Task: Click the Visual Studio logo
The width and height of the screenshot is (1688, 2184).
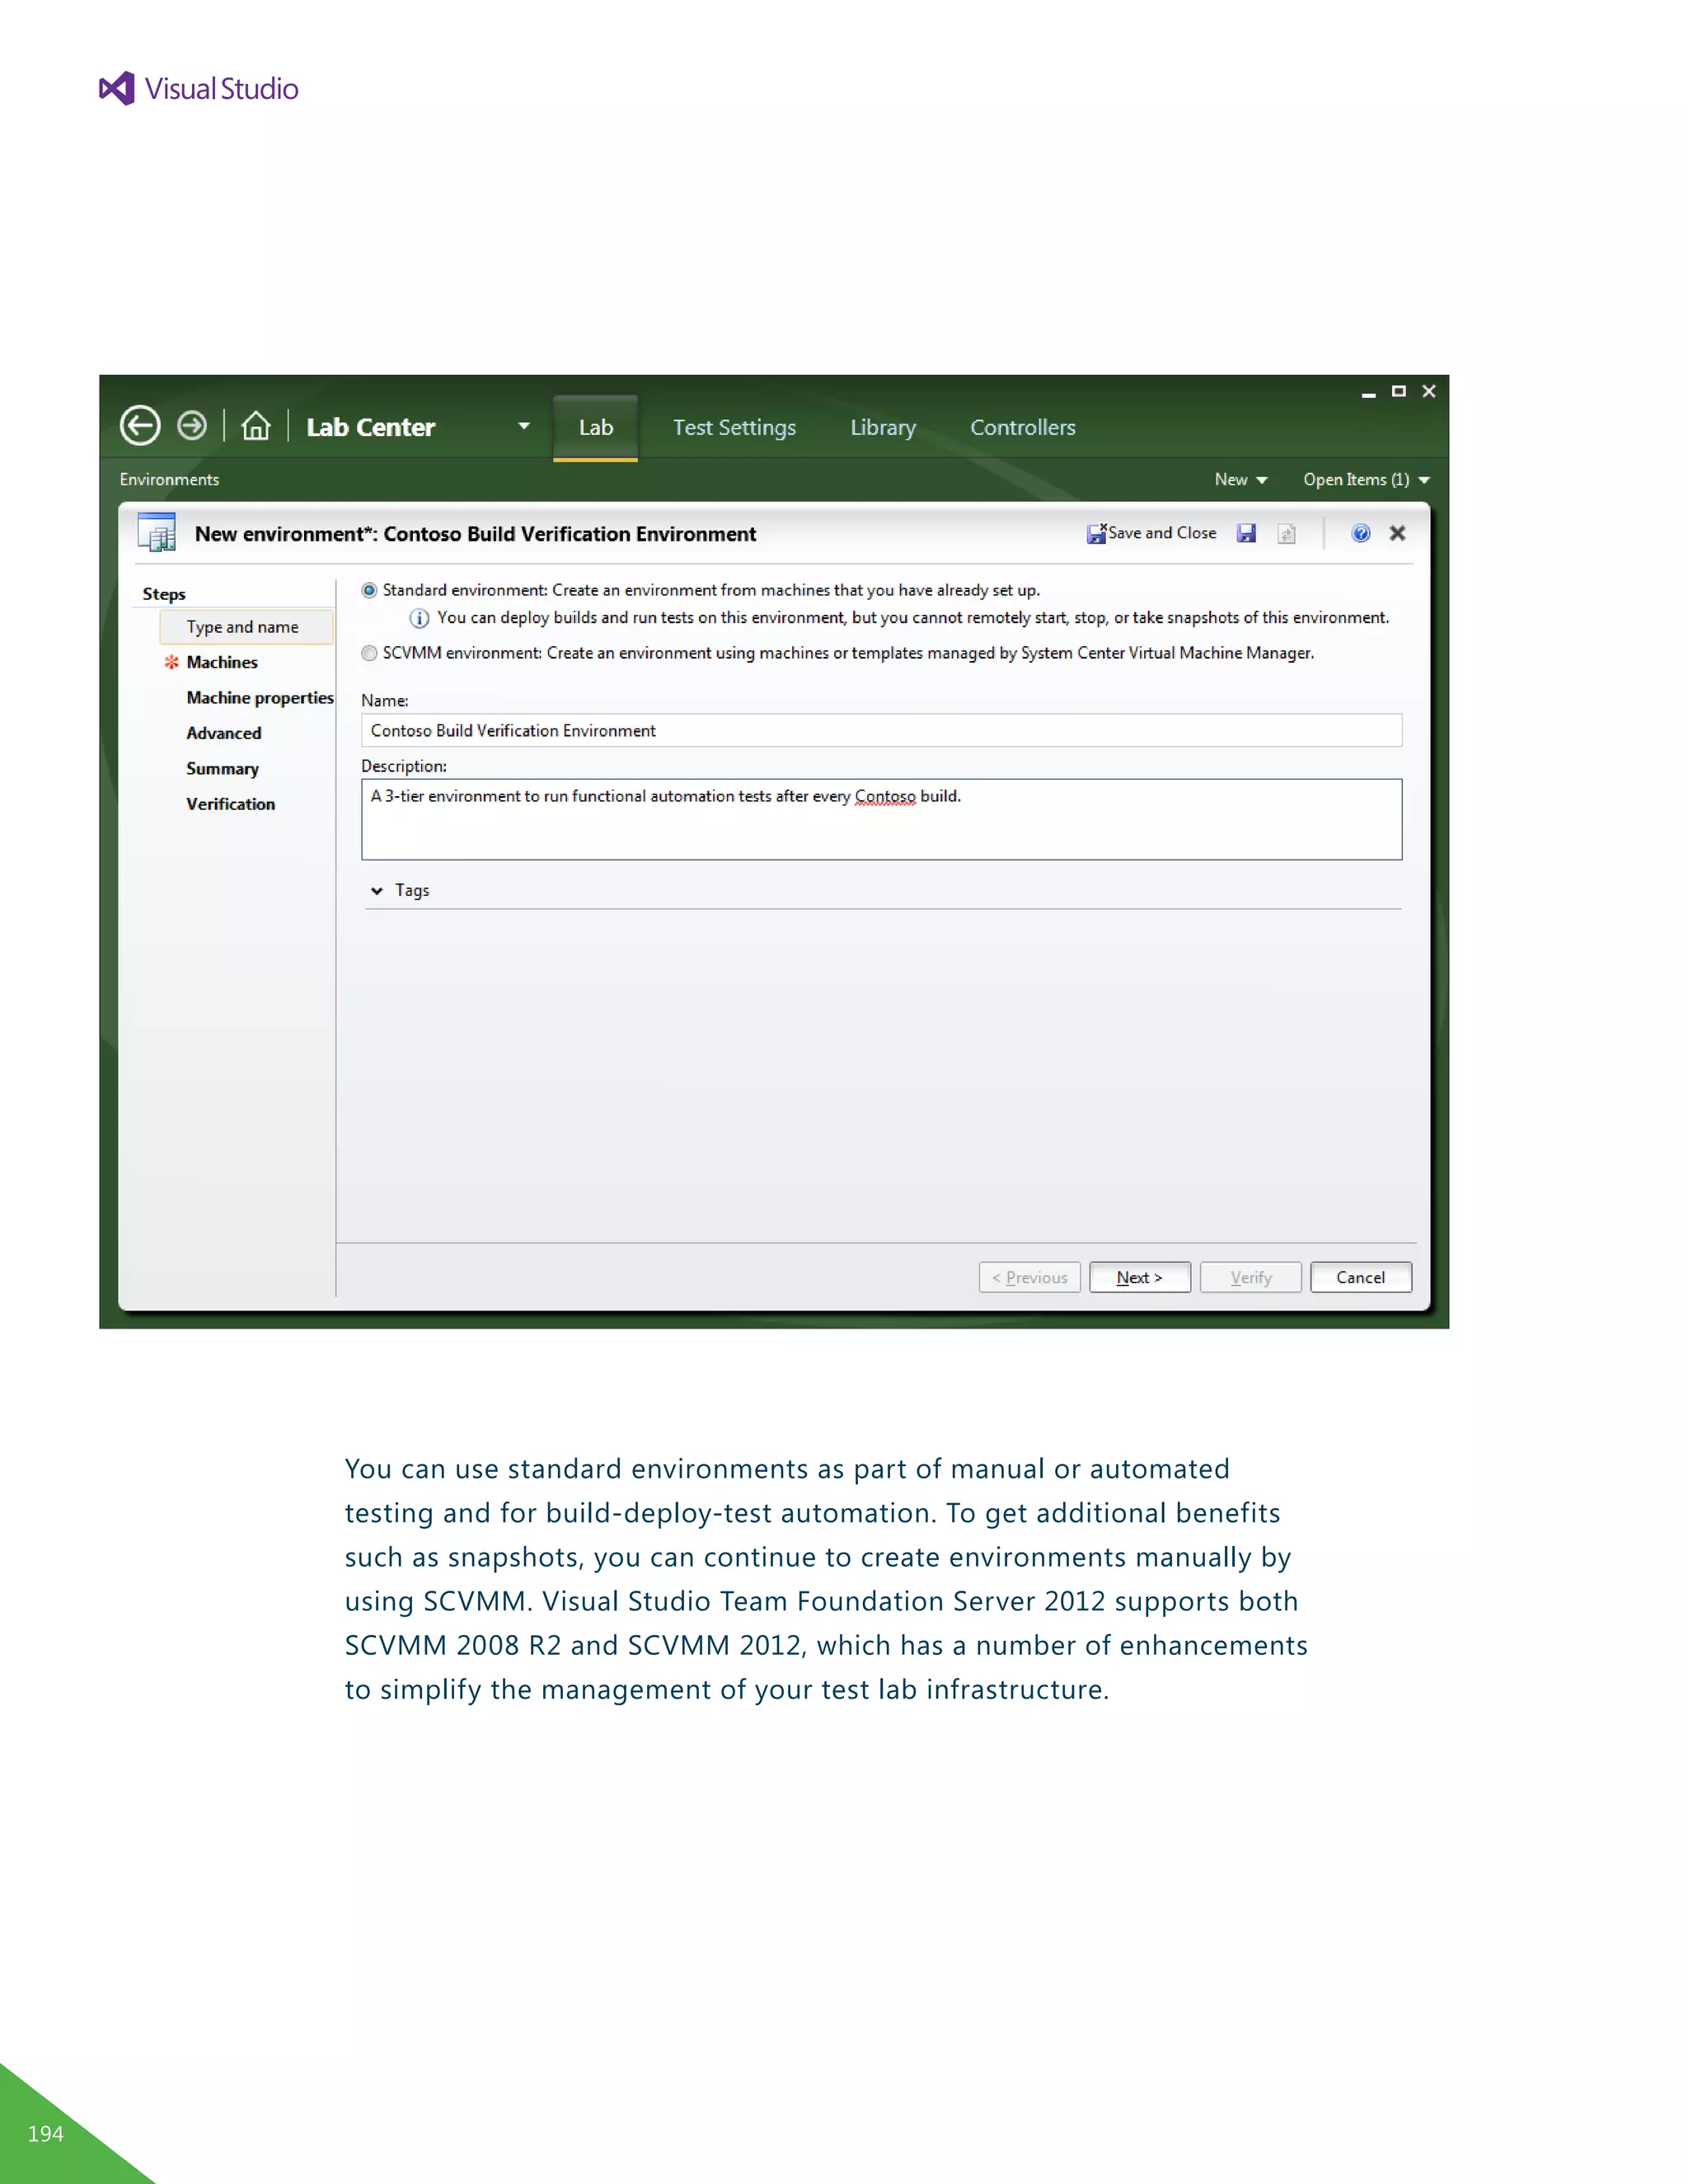Action: [199, 89]
